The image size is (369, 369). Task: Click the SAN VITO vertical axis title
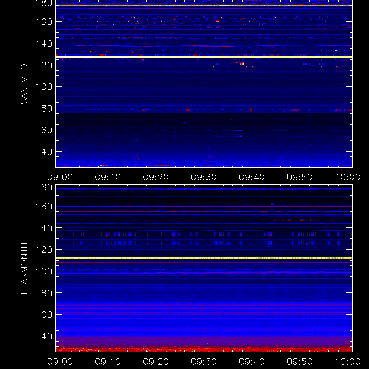[24, 84]
